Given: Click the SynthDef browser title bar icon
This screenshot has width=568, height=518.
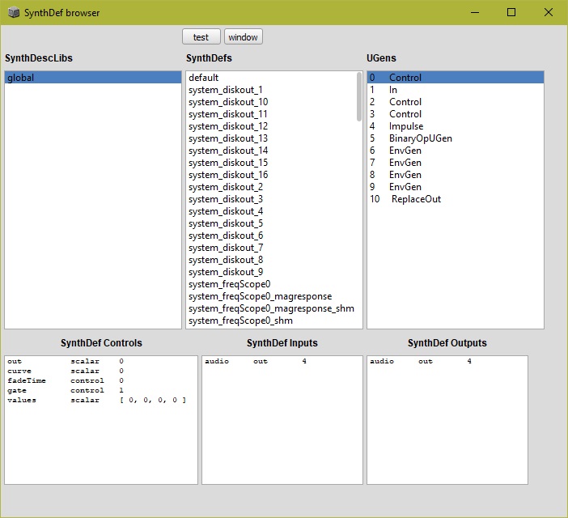Looking at the screenshot, I should [x=14, y=12].
